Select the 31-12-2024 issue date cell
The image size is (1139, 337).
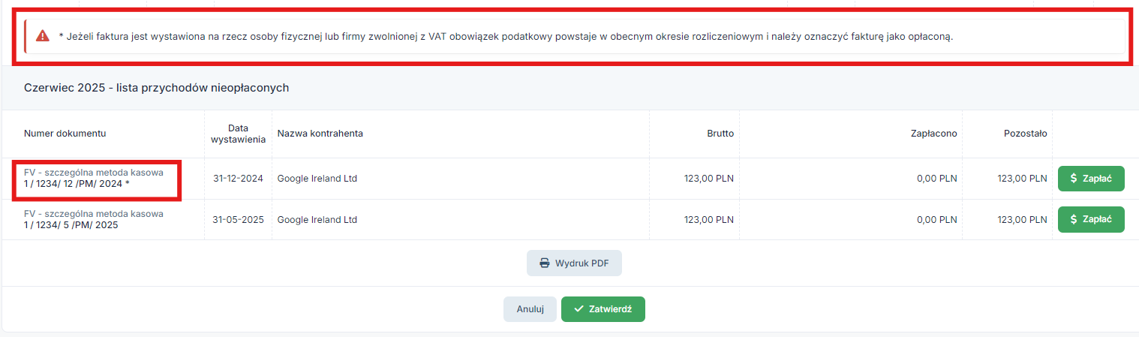point(238,179)
